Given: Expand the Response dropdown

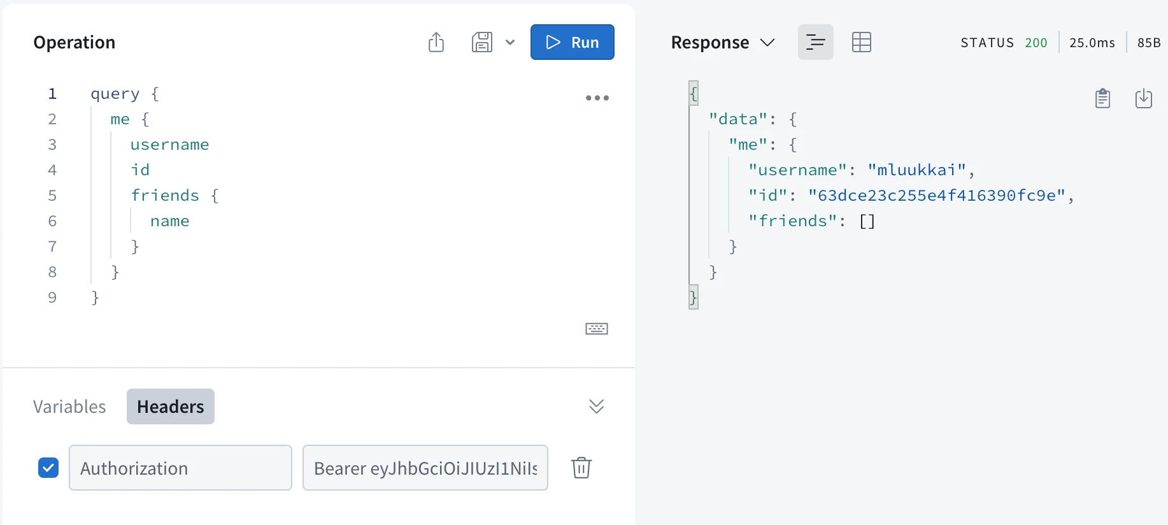Looking at the screenshot, I should tap(723, 42).
